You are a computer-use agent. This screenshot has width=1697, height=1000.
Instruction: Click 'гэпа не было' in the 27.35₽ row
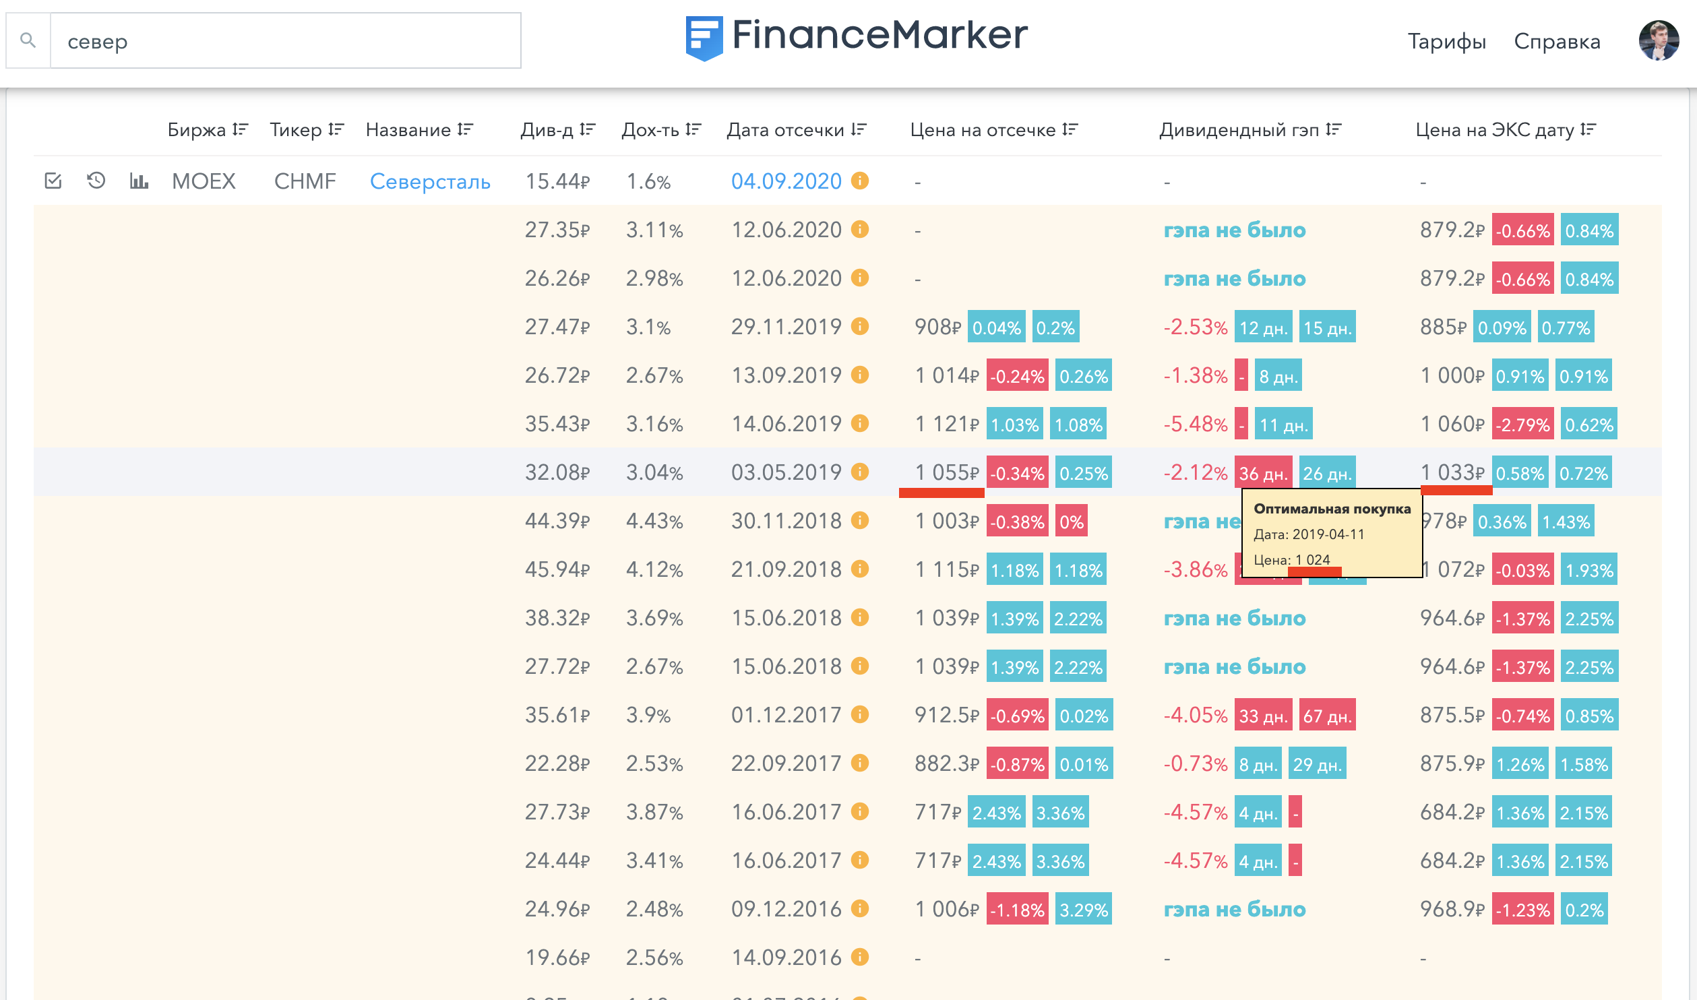[1235, 230]
